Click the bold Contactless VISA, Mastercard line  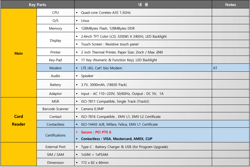(117, 139)
